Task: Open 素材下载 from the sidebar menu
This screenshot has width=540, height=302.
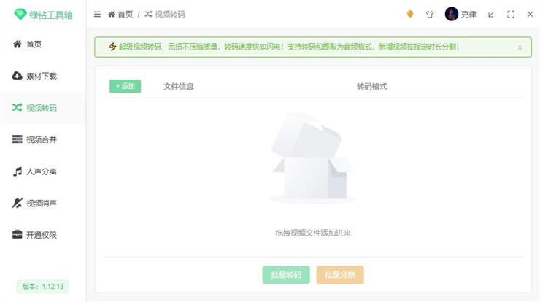Action: tap(43, 76)
